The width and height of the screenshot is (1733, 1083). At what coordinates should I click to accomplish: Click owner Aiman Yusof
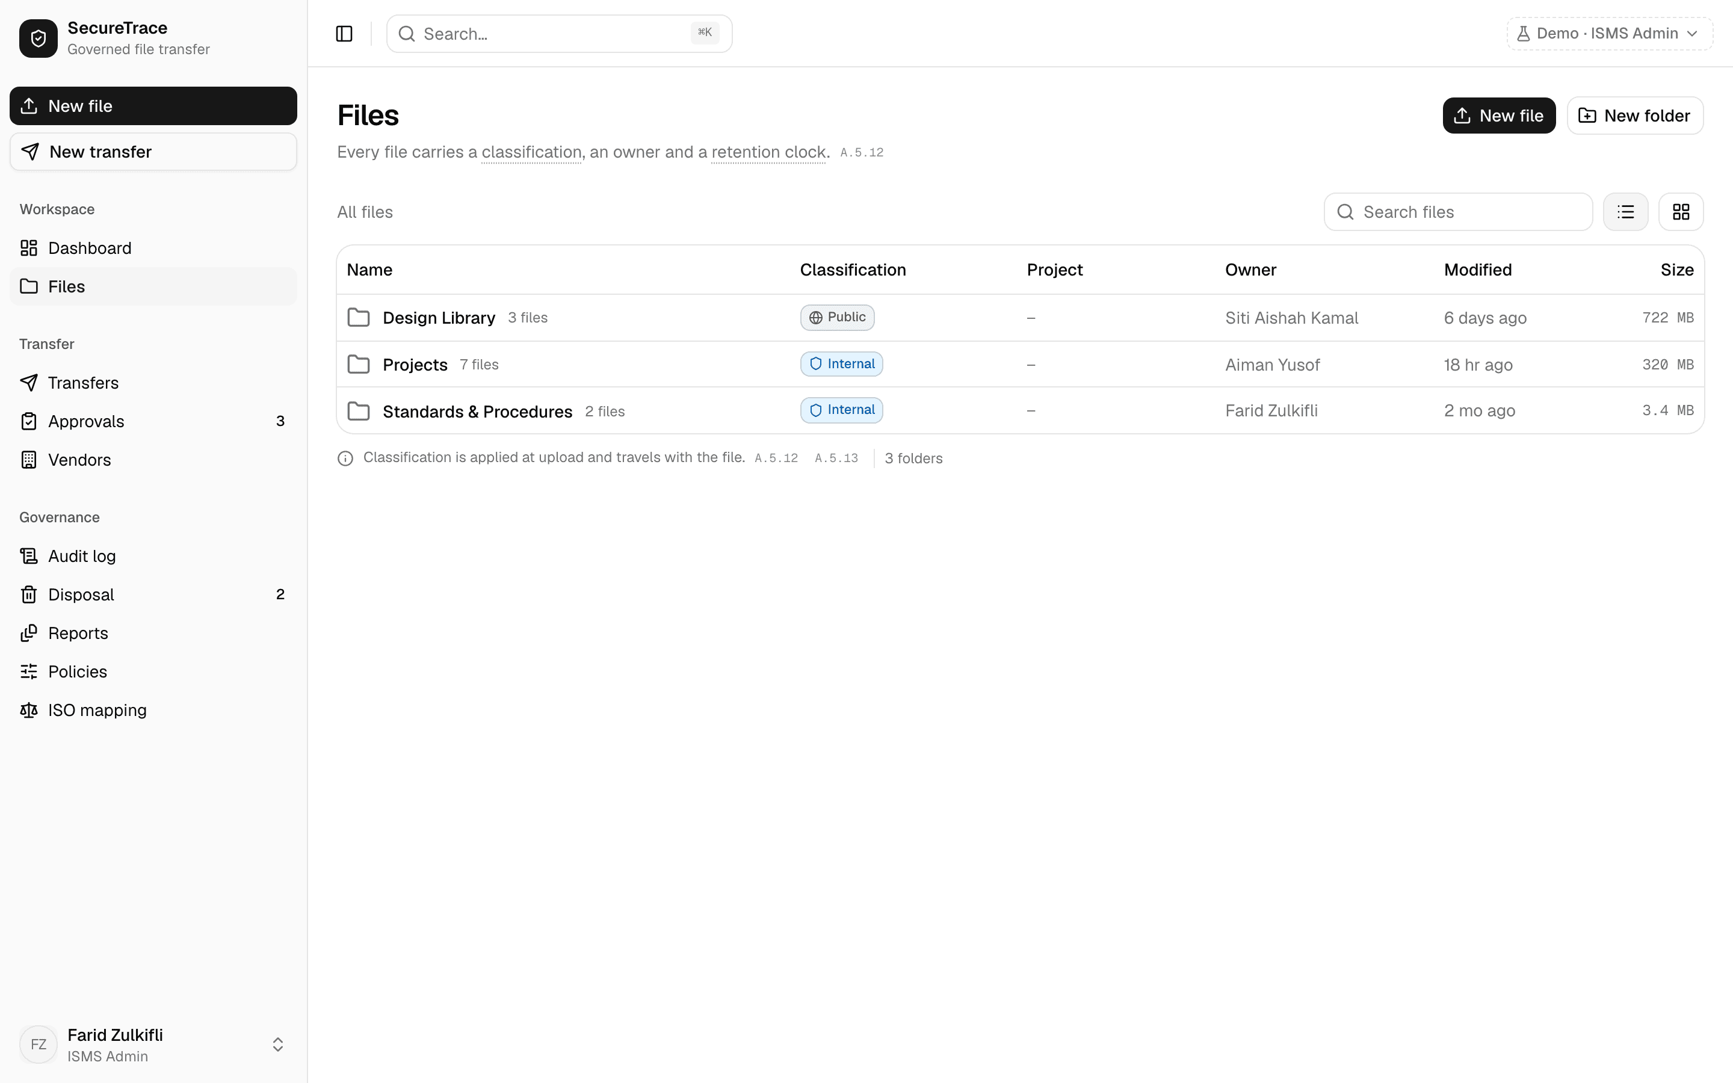click(1272, 365)
